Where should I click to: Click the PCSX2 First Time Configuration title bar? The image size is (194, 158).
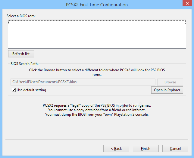[97, 5]
